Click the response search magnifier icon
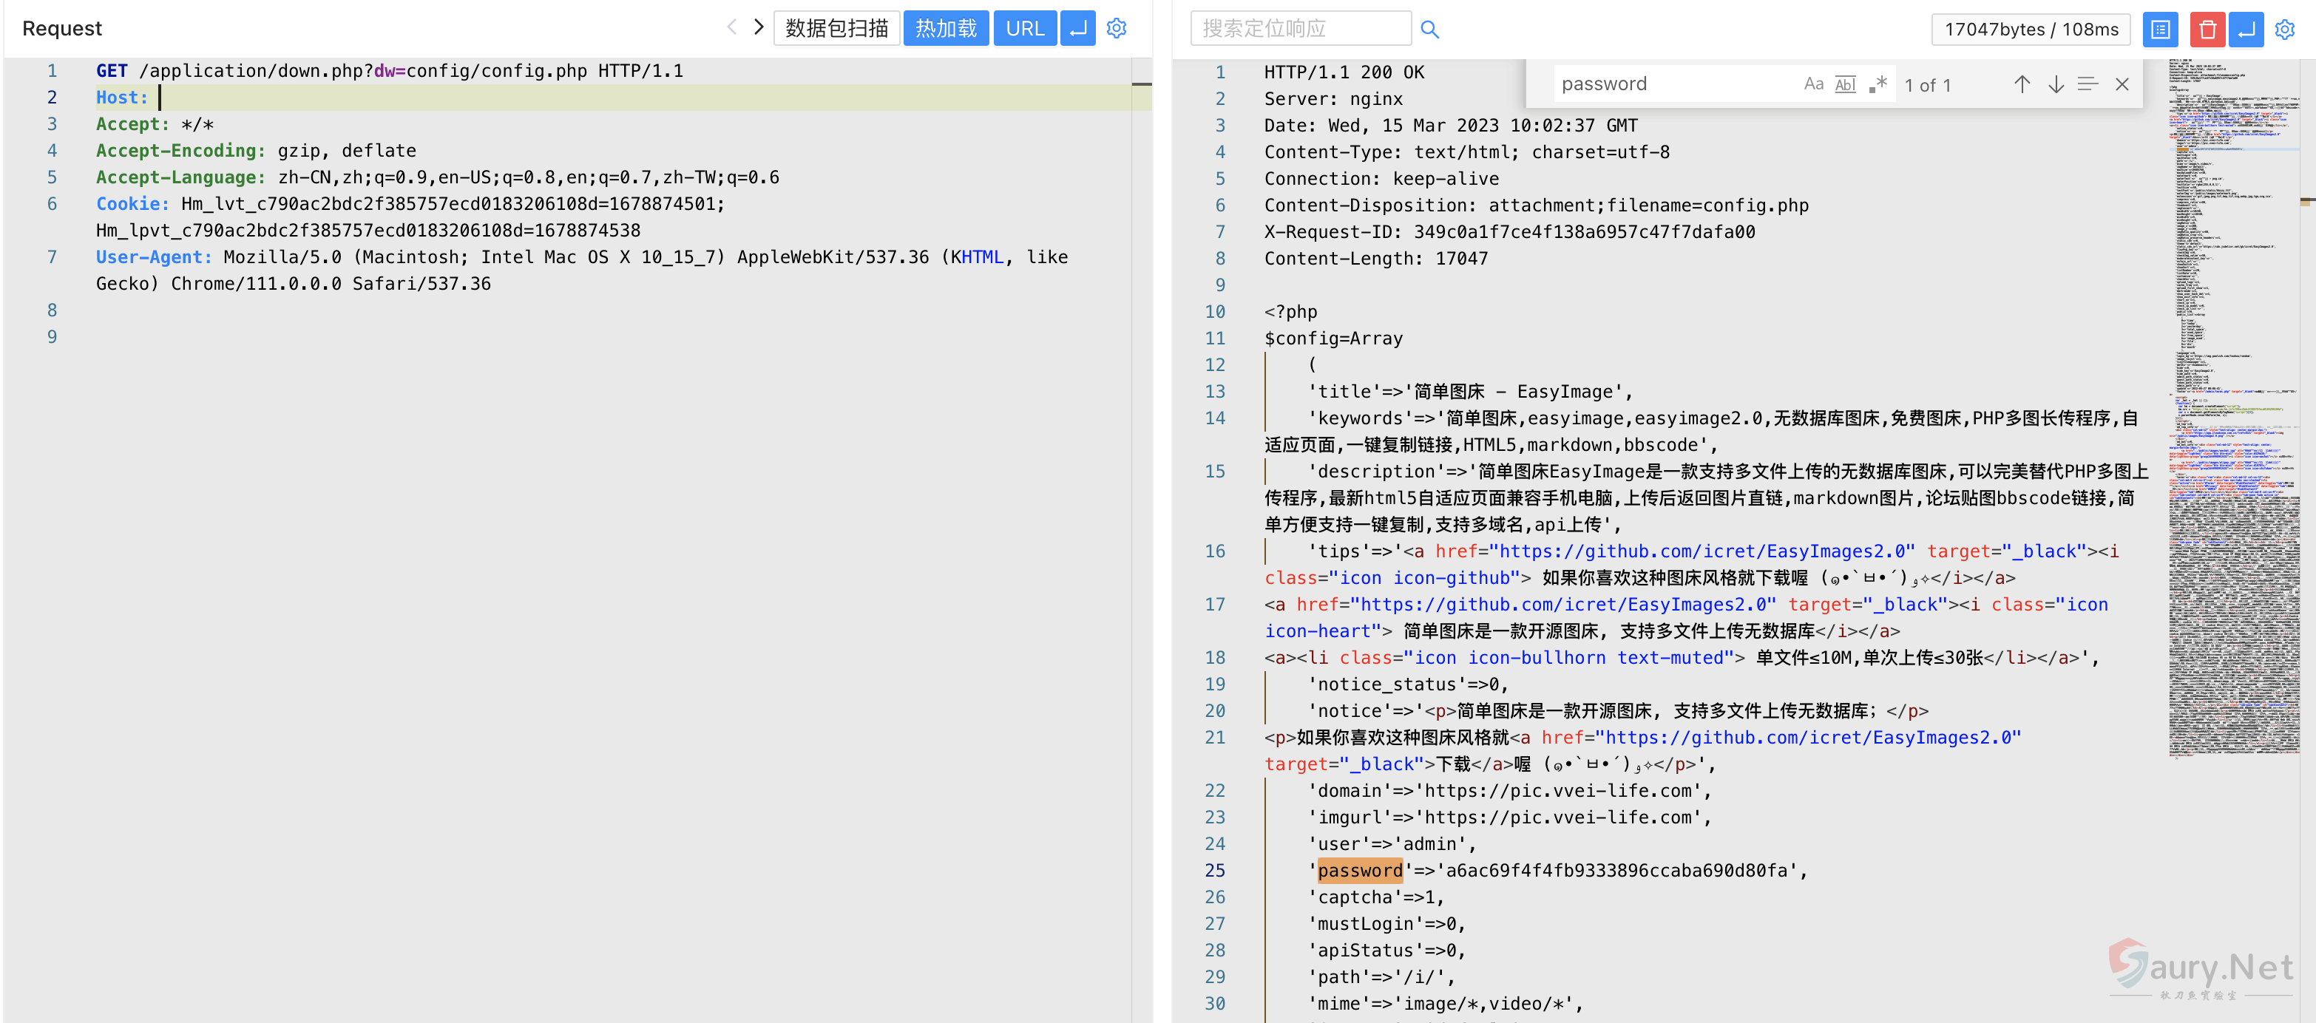Screen dimensions: 2316x1023 point(1429,30)
